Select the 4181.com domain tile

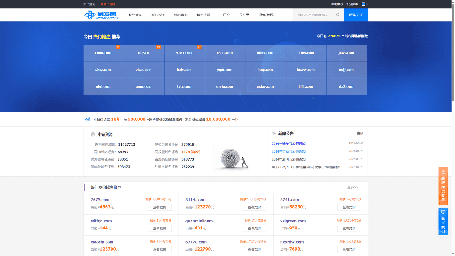click(185, 53)
